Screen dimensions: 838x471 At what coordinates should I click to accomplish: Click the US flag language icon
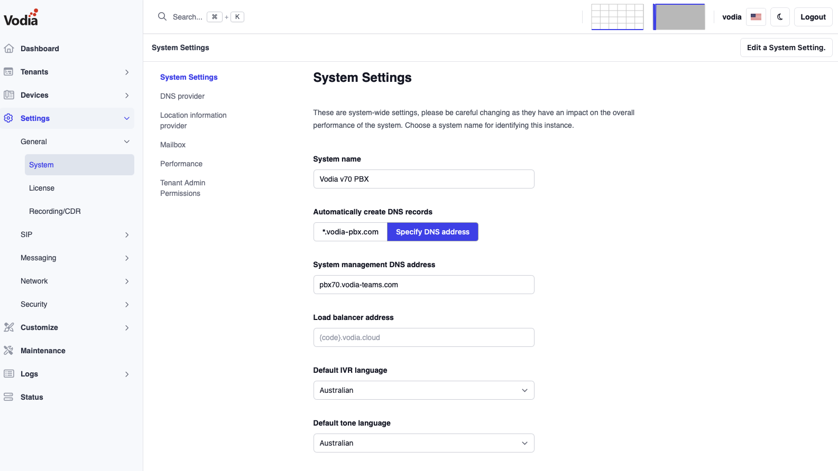point(756,17)
